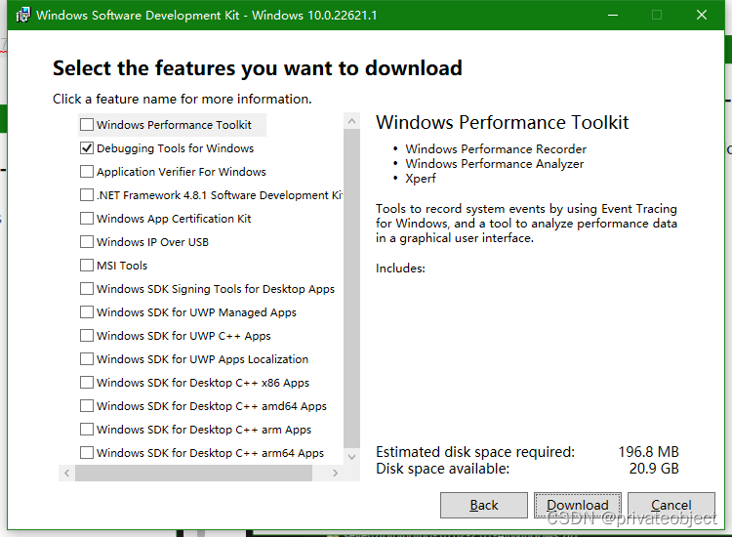732x537 pixels.
Task: Click the vertical scrollbar thumb in feature list
Action: 352,289
